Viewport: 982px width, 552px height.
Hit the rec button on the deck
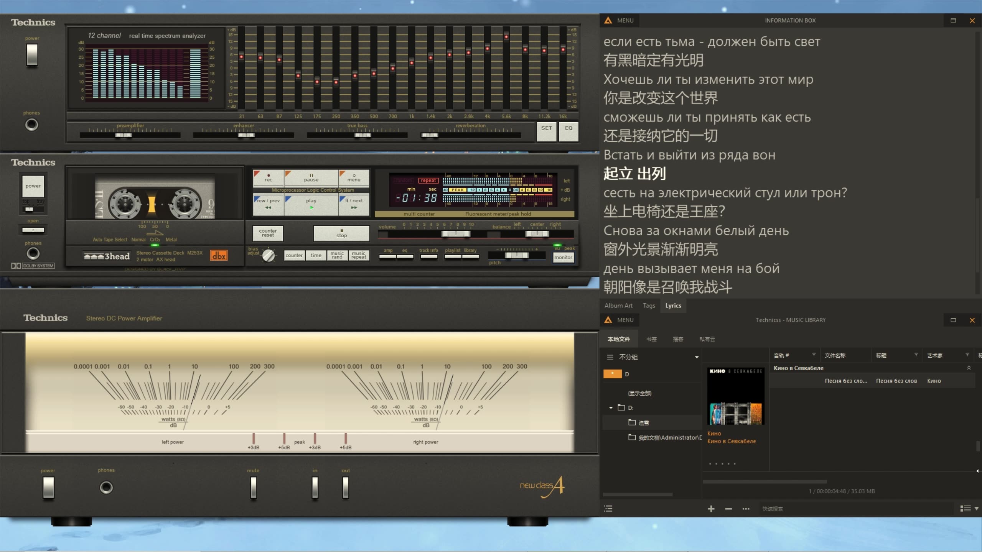(269, 178)
